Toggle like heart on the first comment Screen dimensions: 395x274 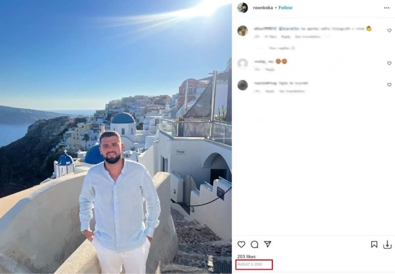(x=389, y=31)
